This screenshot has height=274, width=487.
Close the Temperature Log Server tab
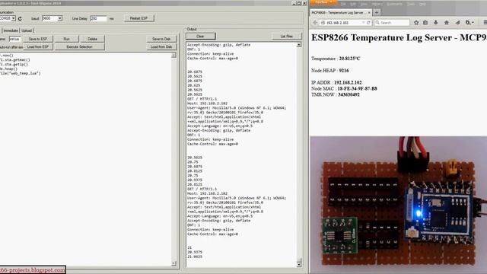369,13
